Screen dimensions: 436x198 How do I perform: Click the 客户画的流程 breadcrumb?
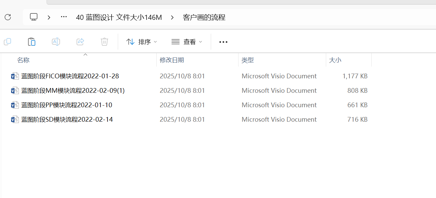[204, 17]
